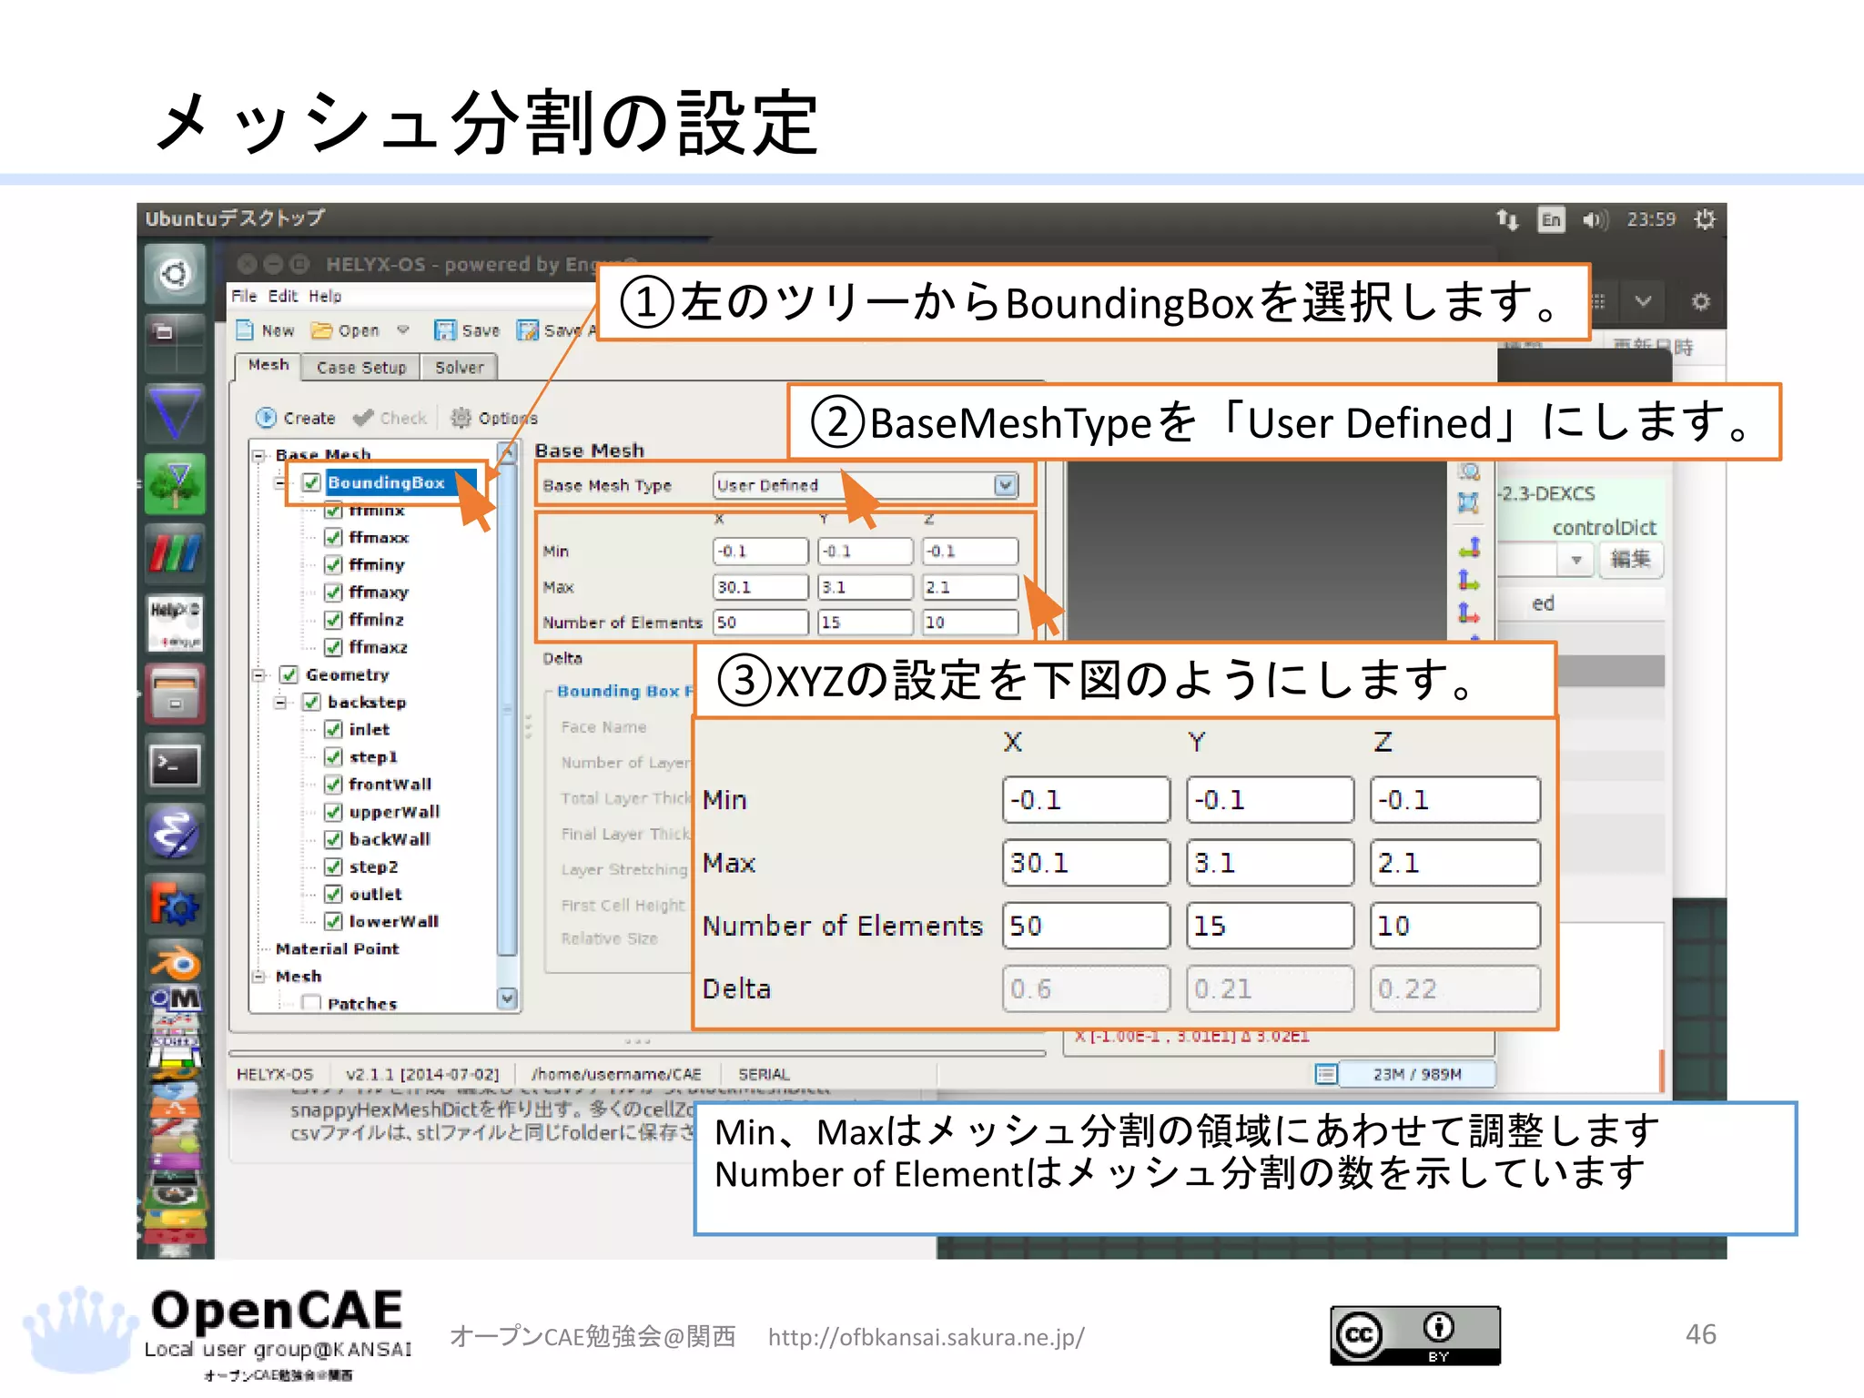Click the fit-to-view icon in 3D toolbar
This screenshot has width=1864, height=1398.
(x=1468, y=502)
